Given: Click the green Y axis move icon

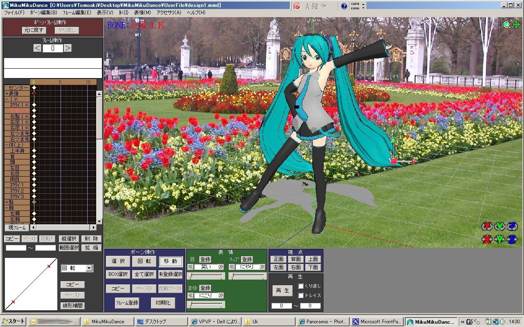Looking at the screenshot, I should click(499, 239).
